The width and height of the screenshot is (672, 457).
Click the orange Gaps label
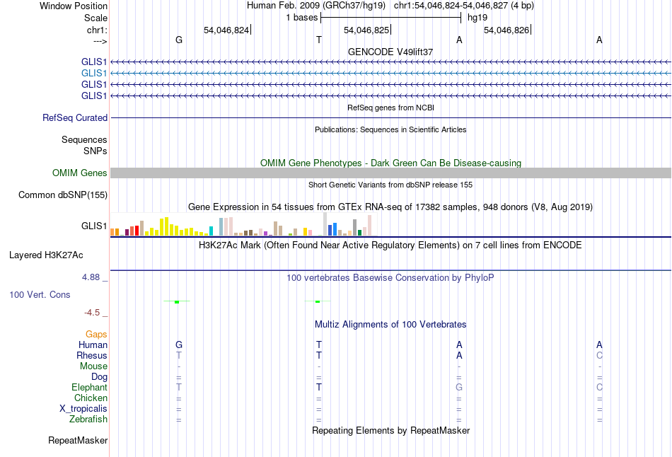point(96,334)
